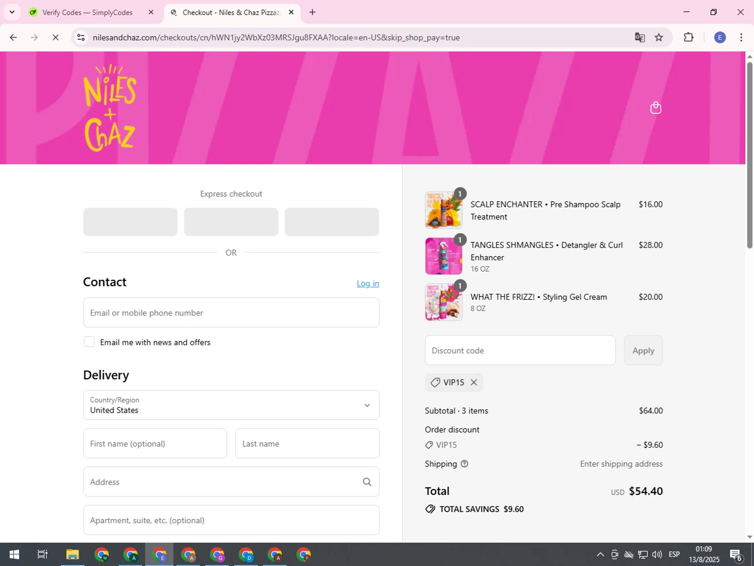Click the address bar URL
The width and height of the screenshot is (754, 566).
[276, 37]
